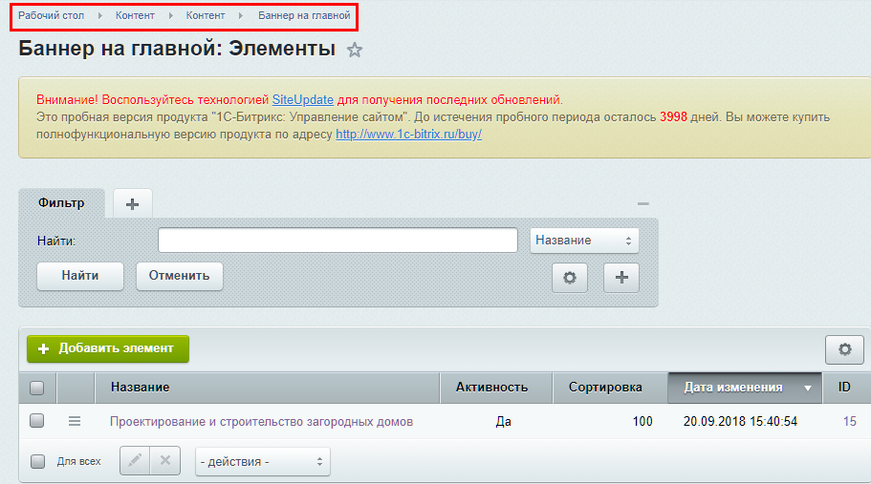Go to "Рабочий стол" breadcrumb
The width and height of the screenshot is (871, 484).
52,15
